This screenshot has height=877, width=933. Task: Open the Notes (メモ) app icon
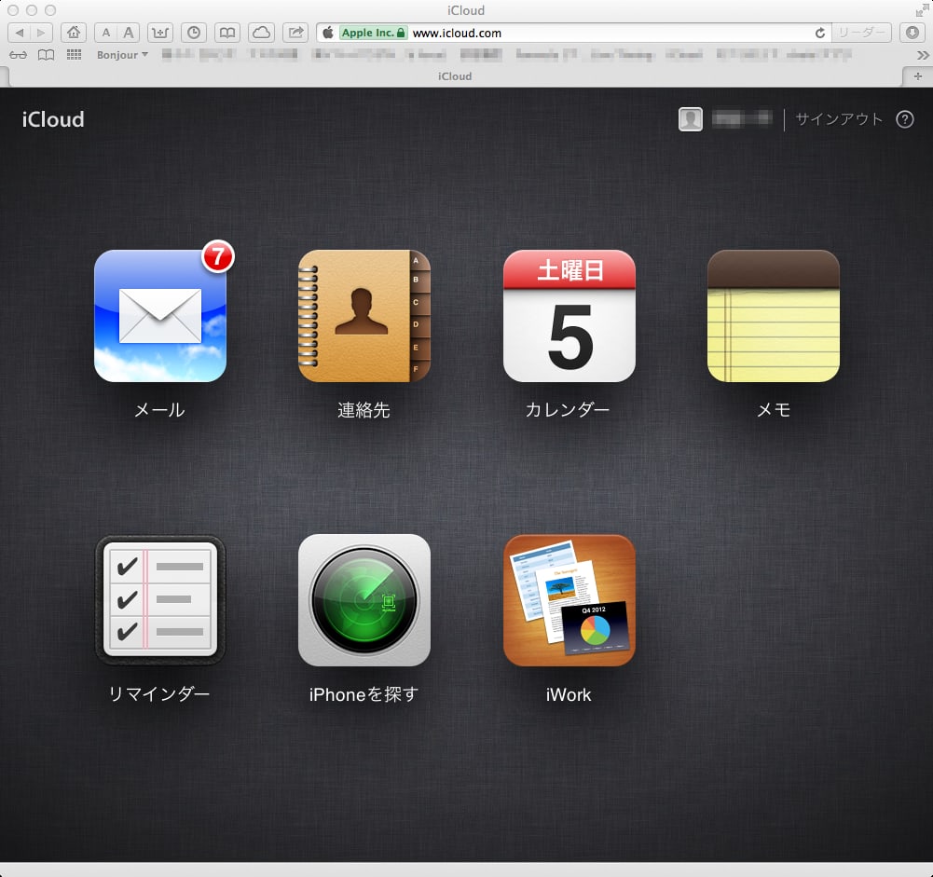774,316
